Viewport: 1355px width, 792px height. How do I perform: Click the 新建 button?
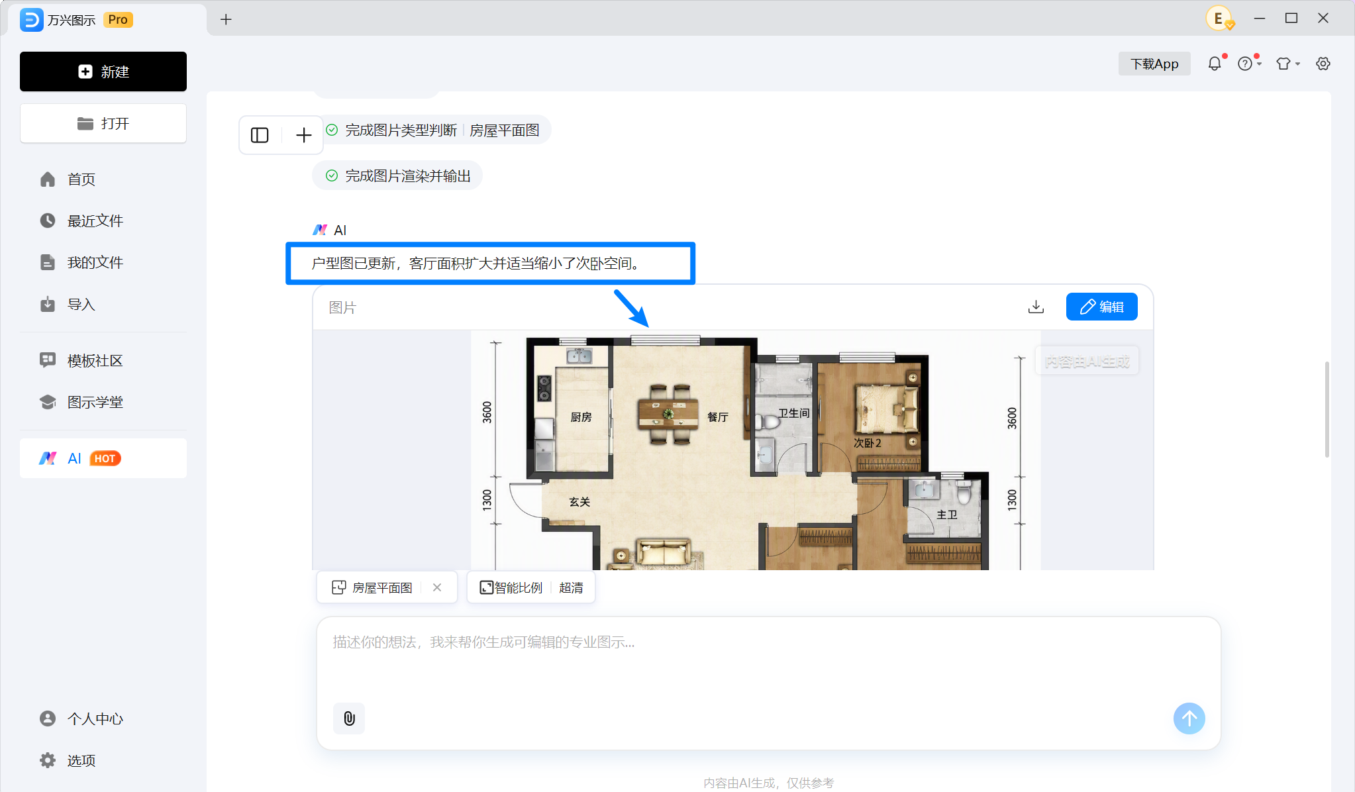(103, 72)
